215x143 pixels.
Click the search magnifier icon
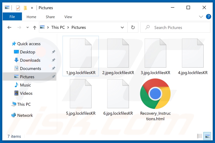[x=148, y=27]
